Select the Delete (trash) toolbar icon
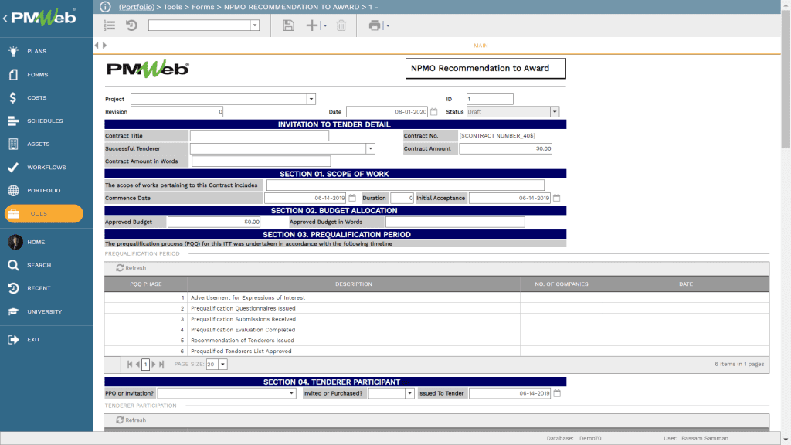This screenshot has height=445, width=791. (341, 25)
